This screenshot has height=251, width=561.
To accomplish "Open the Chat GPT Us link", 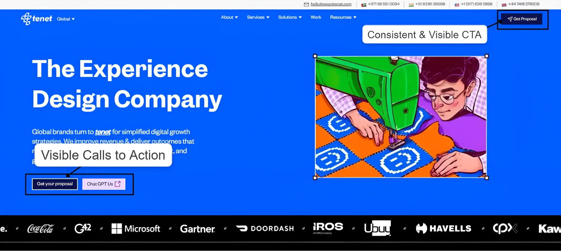I will 104,184.
